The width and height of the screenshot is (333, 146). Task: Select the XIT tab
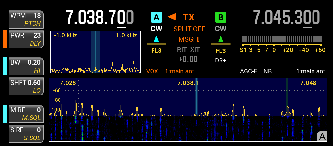tap(195, 50)
